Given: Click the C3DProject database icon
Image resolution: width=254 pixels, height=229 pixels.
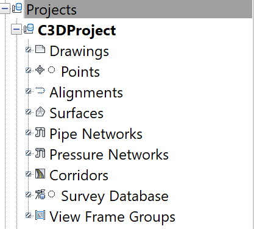Looking at the screenshot, I should tap(29, 29).
